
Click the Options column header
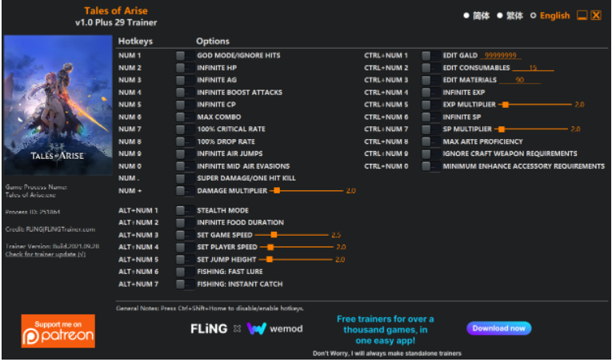point(213,42)
